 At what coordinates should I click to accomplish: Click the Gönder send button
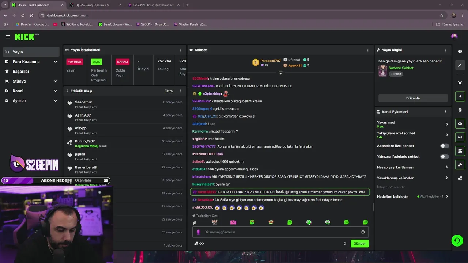coord(359,244)
